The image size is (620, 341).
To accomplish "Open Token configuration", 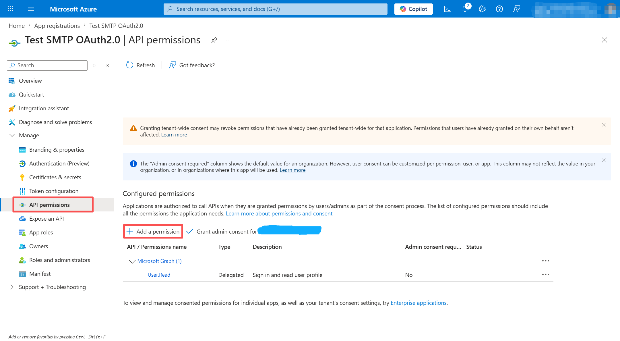I will (54, 191).
